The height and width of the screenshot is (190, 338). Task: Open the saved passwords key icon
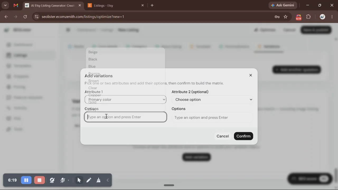pyautogui.click(x=277, y=17)
